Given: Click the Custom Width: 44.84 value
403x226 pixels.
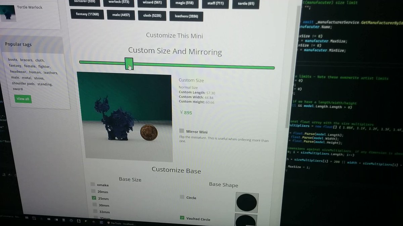Looking at the screenshot, I should tap(196, 97).
